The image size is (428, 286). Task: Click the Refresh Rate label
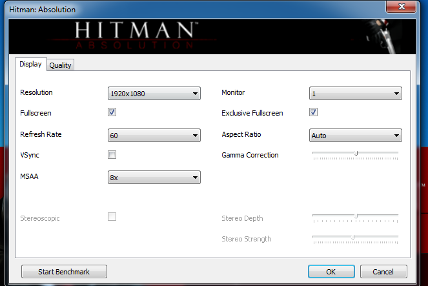[x=41, y=134]
